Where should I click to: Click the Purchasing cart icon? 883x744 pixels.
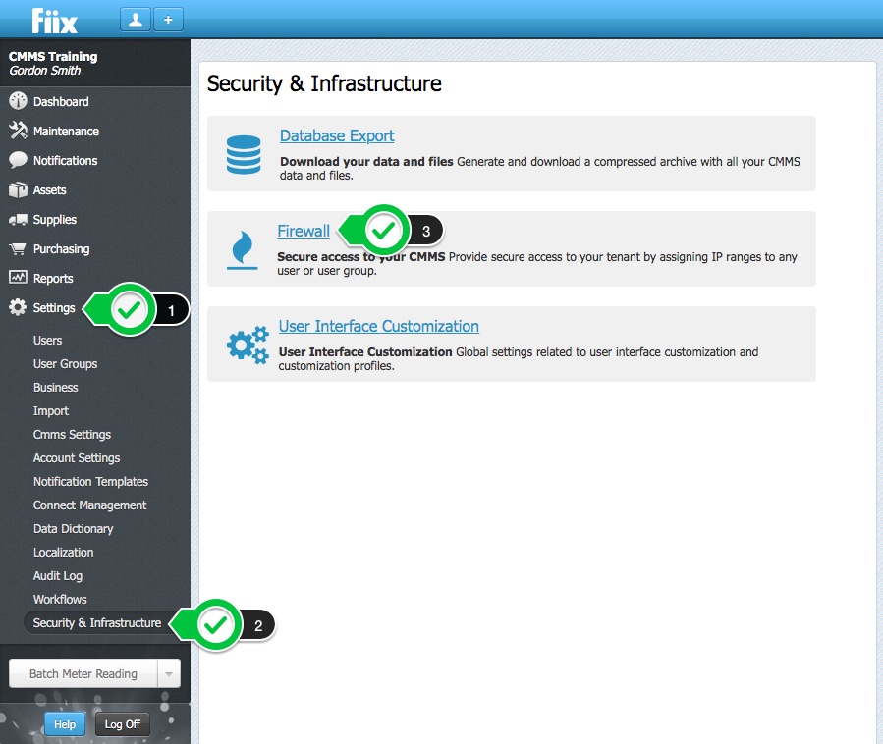[18, 248]
